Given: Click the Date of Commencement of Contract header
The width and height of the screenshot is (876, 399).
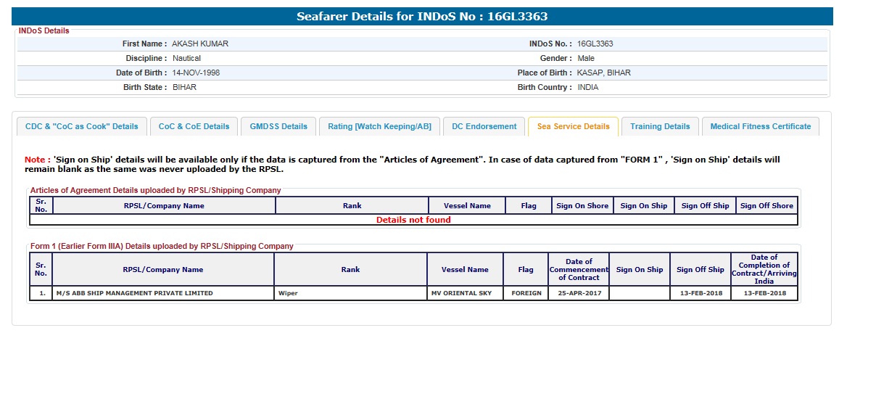Looking at the screenshot, I should click(x=578, y=269).
